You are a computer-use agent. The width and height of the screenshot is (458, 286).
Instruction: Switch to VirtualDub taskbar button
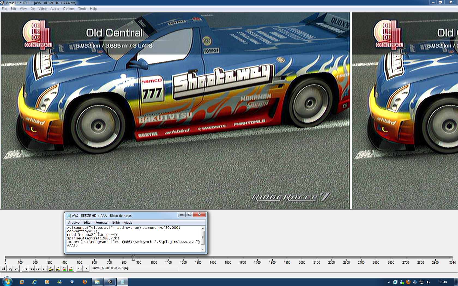(110, 282)
